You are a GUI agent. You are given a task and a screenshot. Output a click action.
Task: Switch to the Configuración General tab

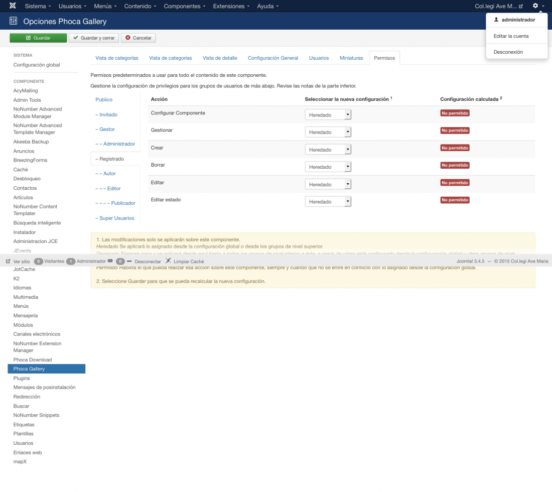coord(273,58)
